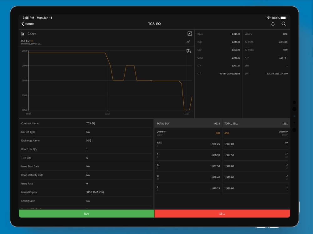
Task: Select the BID column header
Action: (218, 133)
